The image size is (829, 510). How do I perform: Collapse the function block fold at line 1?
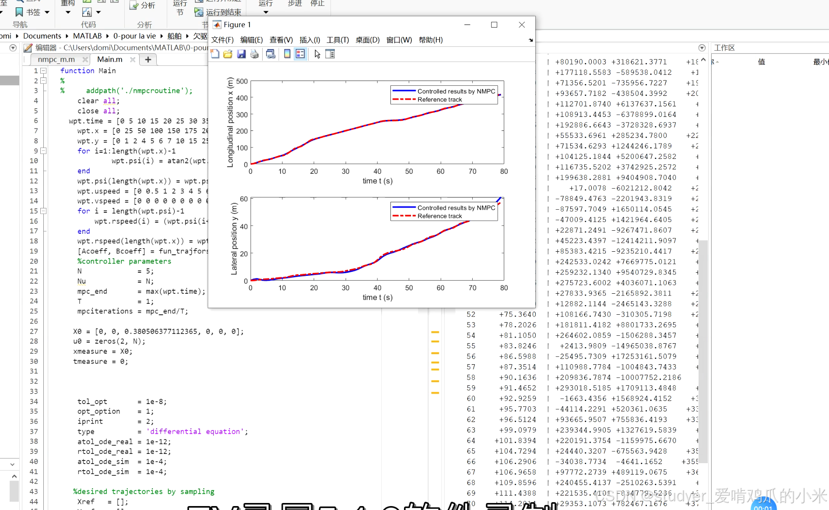point(43,70)
